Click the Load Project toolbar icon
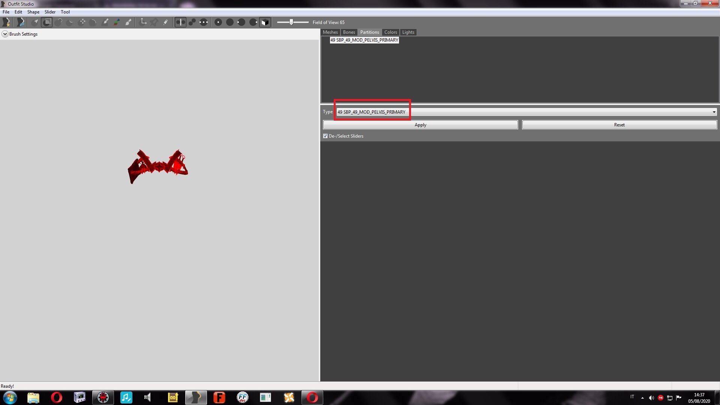The image size is (720, 405). pyautogui.click(x=21, y=22)
